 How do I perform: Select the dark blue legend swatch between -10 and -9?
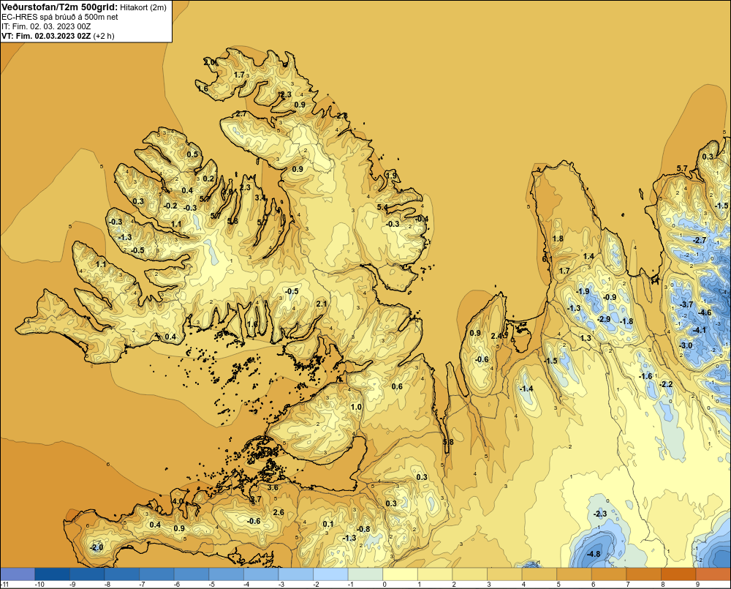[x=52, y=574]
